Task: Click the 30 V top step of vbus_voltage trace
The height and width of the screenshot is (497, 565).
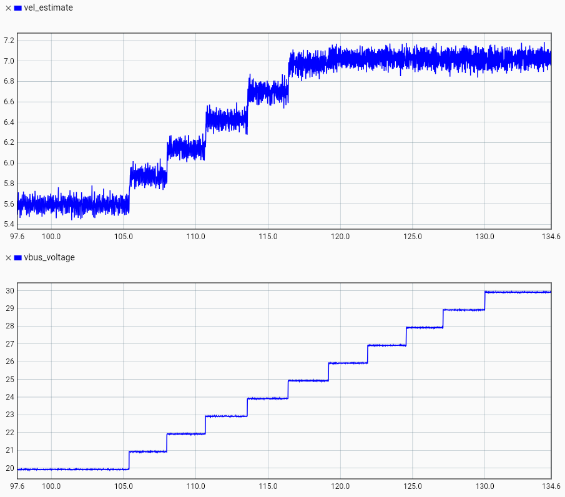Action: pyautogui.click(x=518, y=292)
